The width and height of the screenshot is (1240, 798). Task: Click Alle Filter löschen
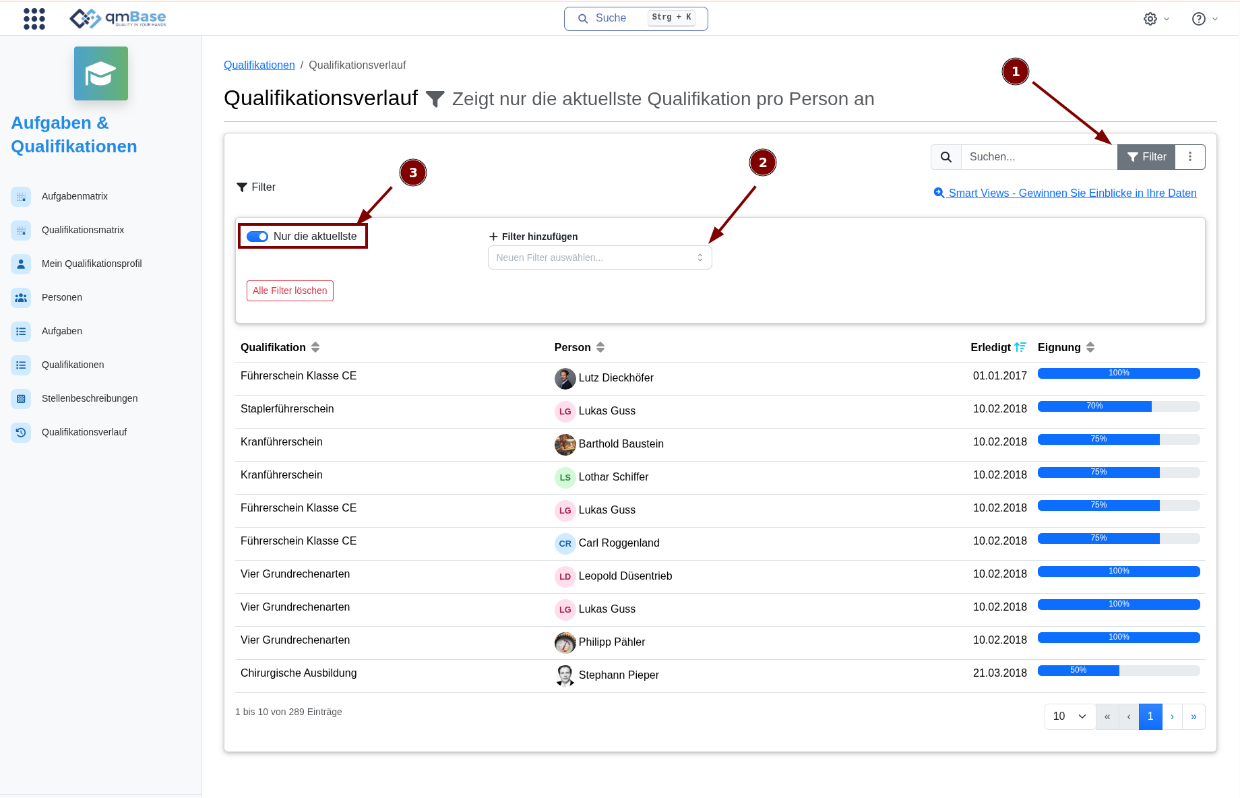point(290,290)
